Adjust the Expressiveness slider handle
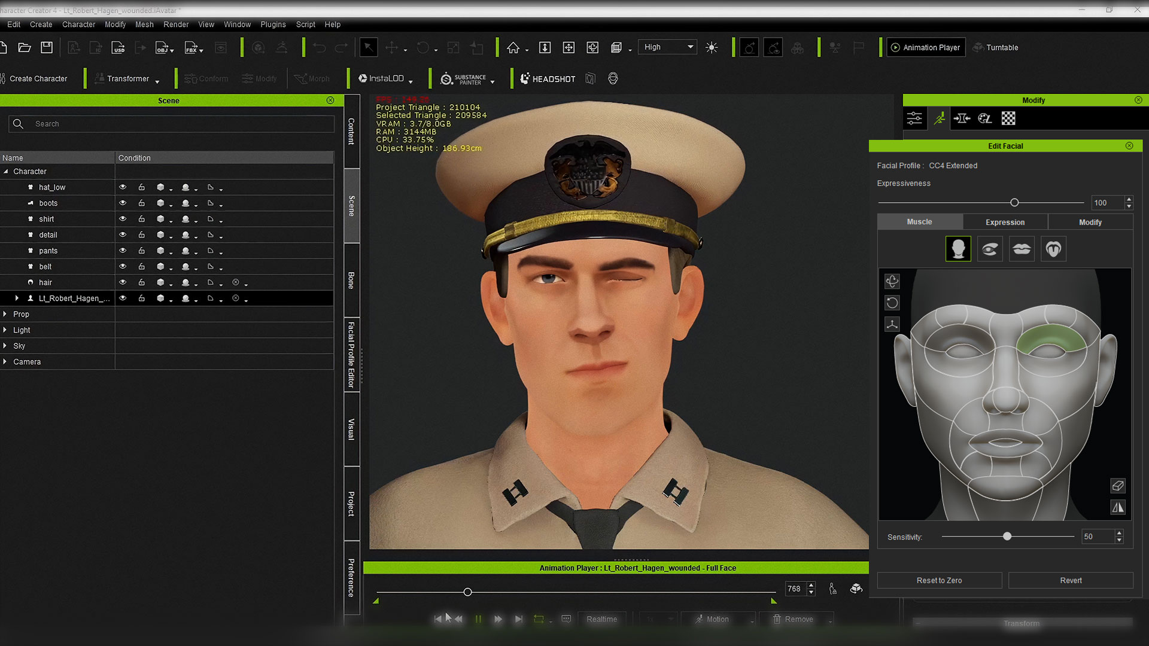Screen dimensions: 1149x646 1014,203
